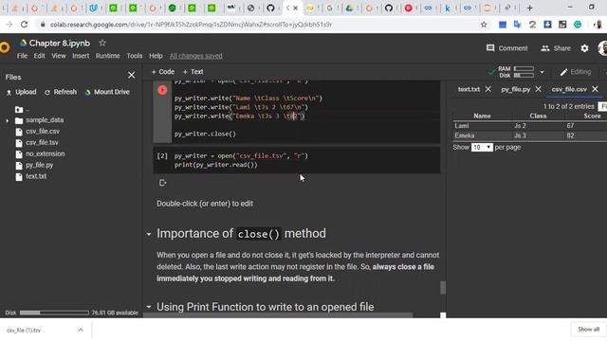Screen dimensions: 607x341
Task: Sort table by Name column
Action: click(x=482, y=116)
